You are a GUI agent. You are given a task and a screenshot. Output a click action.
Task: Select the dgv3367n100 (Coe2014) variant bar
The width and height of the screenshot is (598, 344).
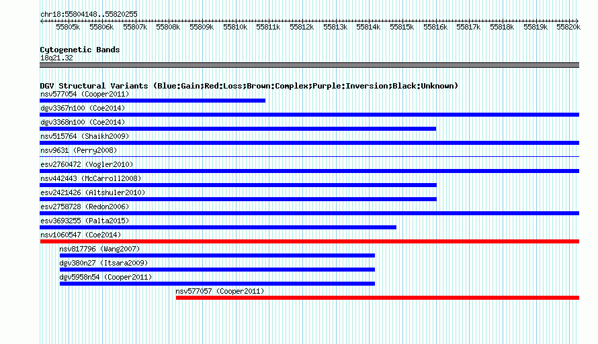point(309,115)
